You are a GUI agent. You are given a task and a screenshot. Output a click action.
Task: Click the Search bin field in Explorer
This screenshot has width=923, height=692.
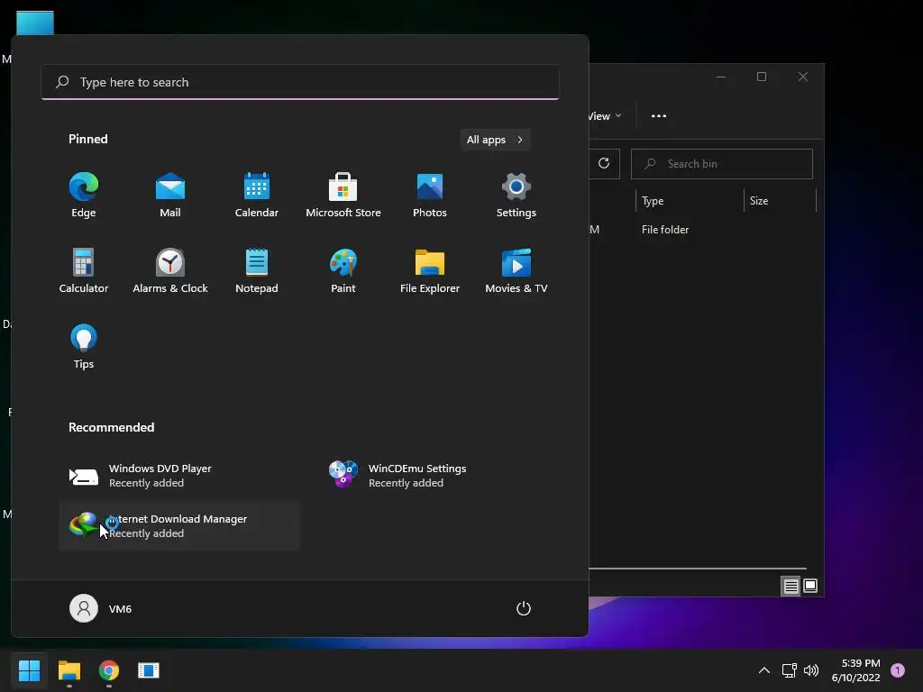pyautogui.click(x=722, y=164)
